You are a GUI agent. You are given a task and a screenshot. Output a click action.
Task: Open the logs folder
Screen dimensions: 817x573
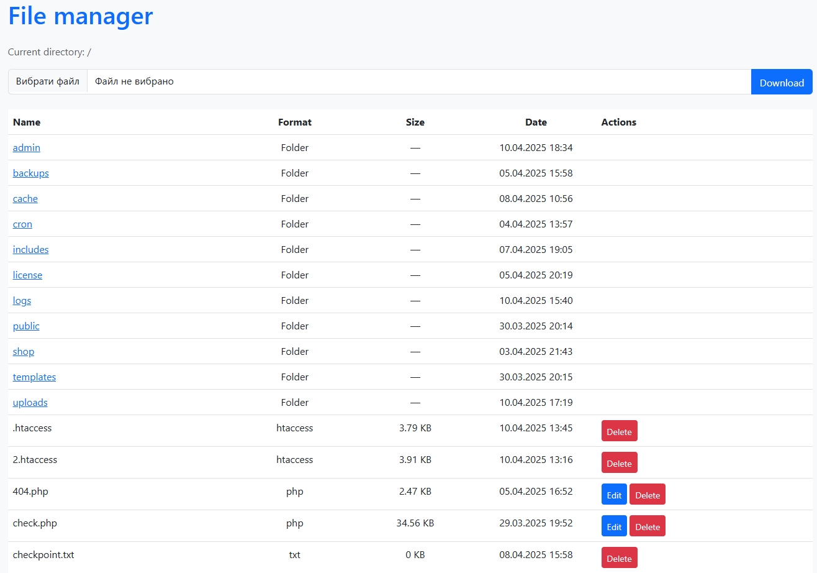click(x=22, y=301)
